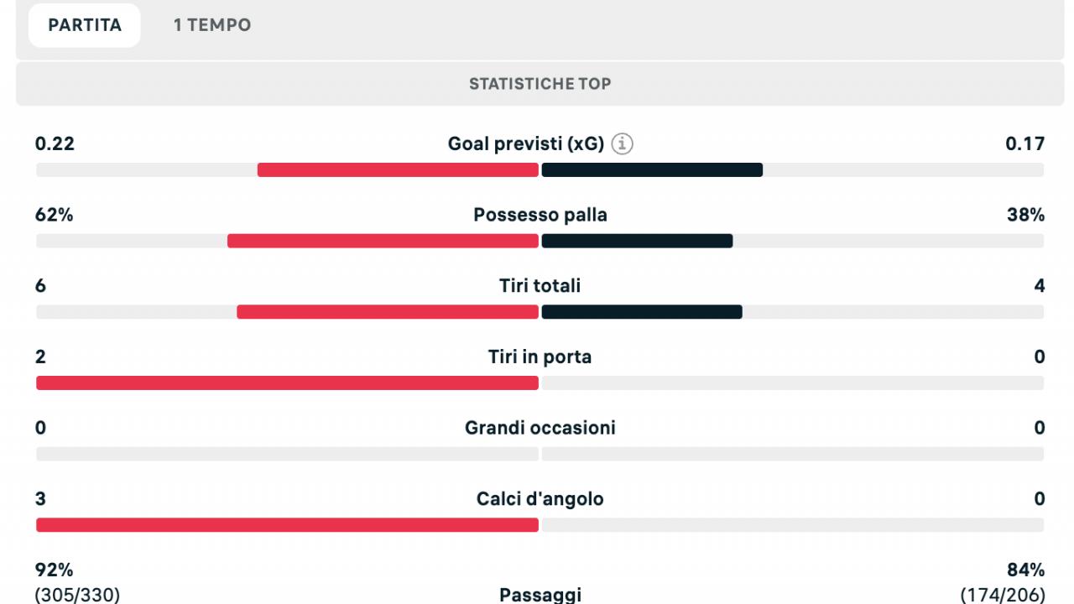1074x604 pixels.
Task: Open the xG info icon
Action: click(623, 144)
